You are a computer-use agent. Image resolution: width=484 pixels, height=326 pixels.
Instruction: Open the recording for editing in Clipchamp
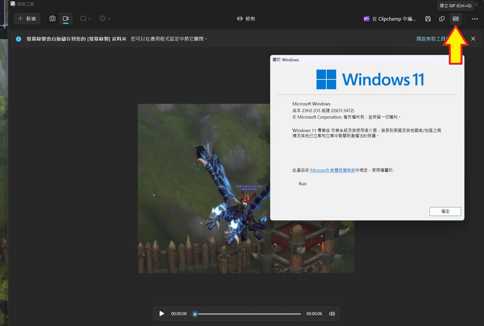pyautogui.click(x=389, y=19)
